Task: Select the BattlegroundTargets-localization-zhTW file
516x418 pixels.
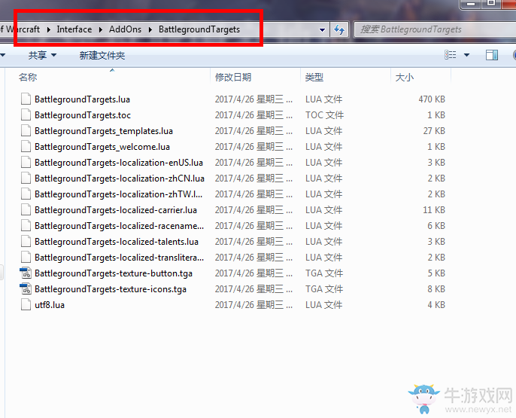Action: click(119, 194)
